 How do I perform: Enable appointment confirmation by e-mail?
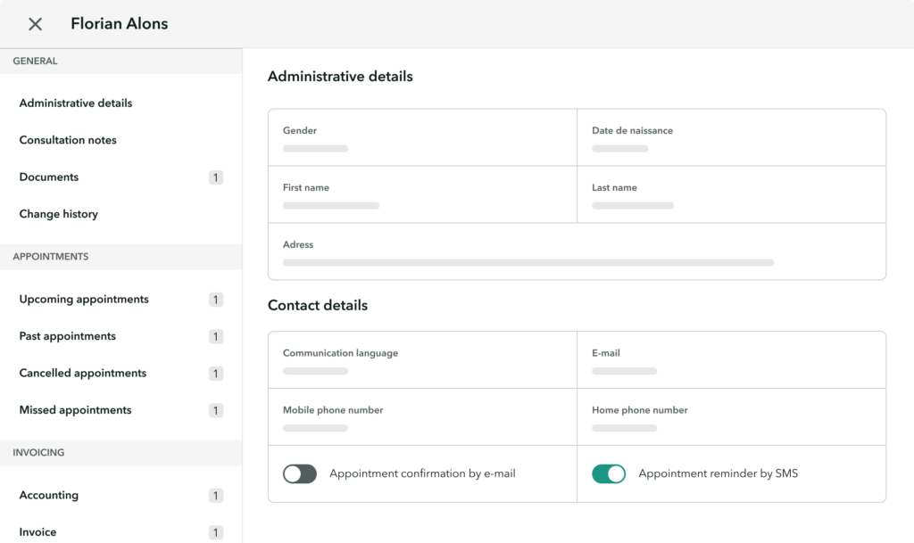click(298, 473)
